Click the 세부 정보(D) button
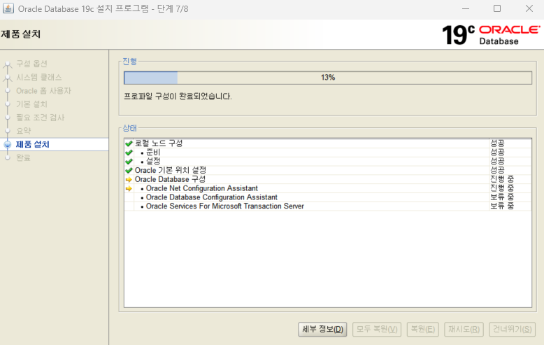Viewport: 544px width, 345px height. (x=322, y=329)
